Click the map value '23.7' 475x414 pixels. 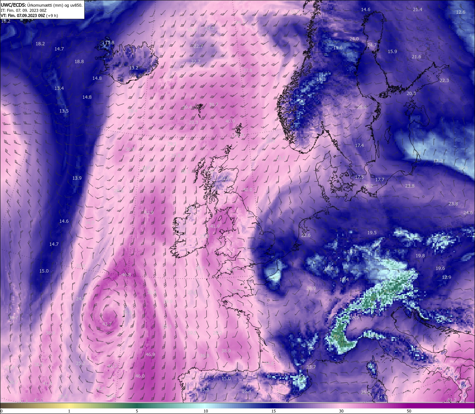[x=311, y=367]
